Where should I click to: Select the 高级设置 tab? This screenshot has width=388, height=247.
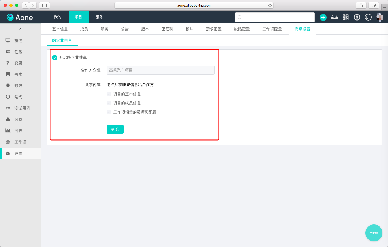tap(303, 29)
